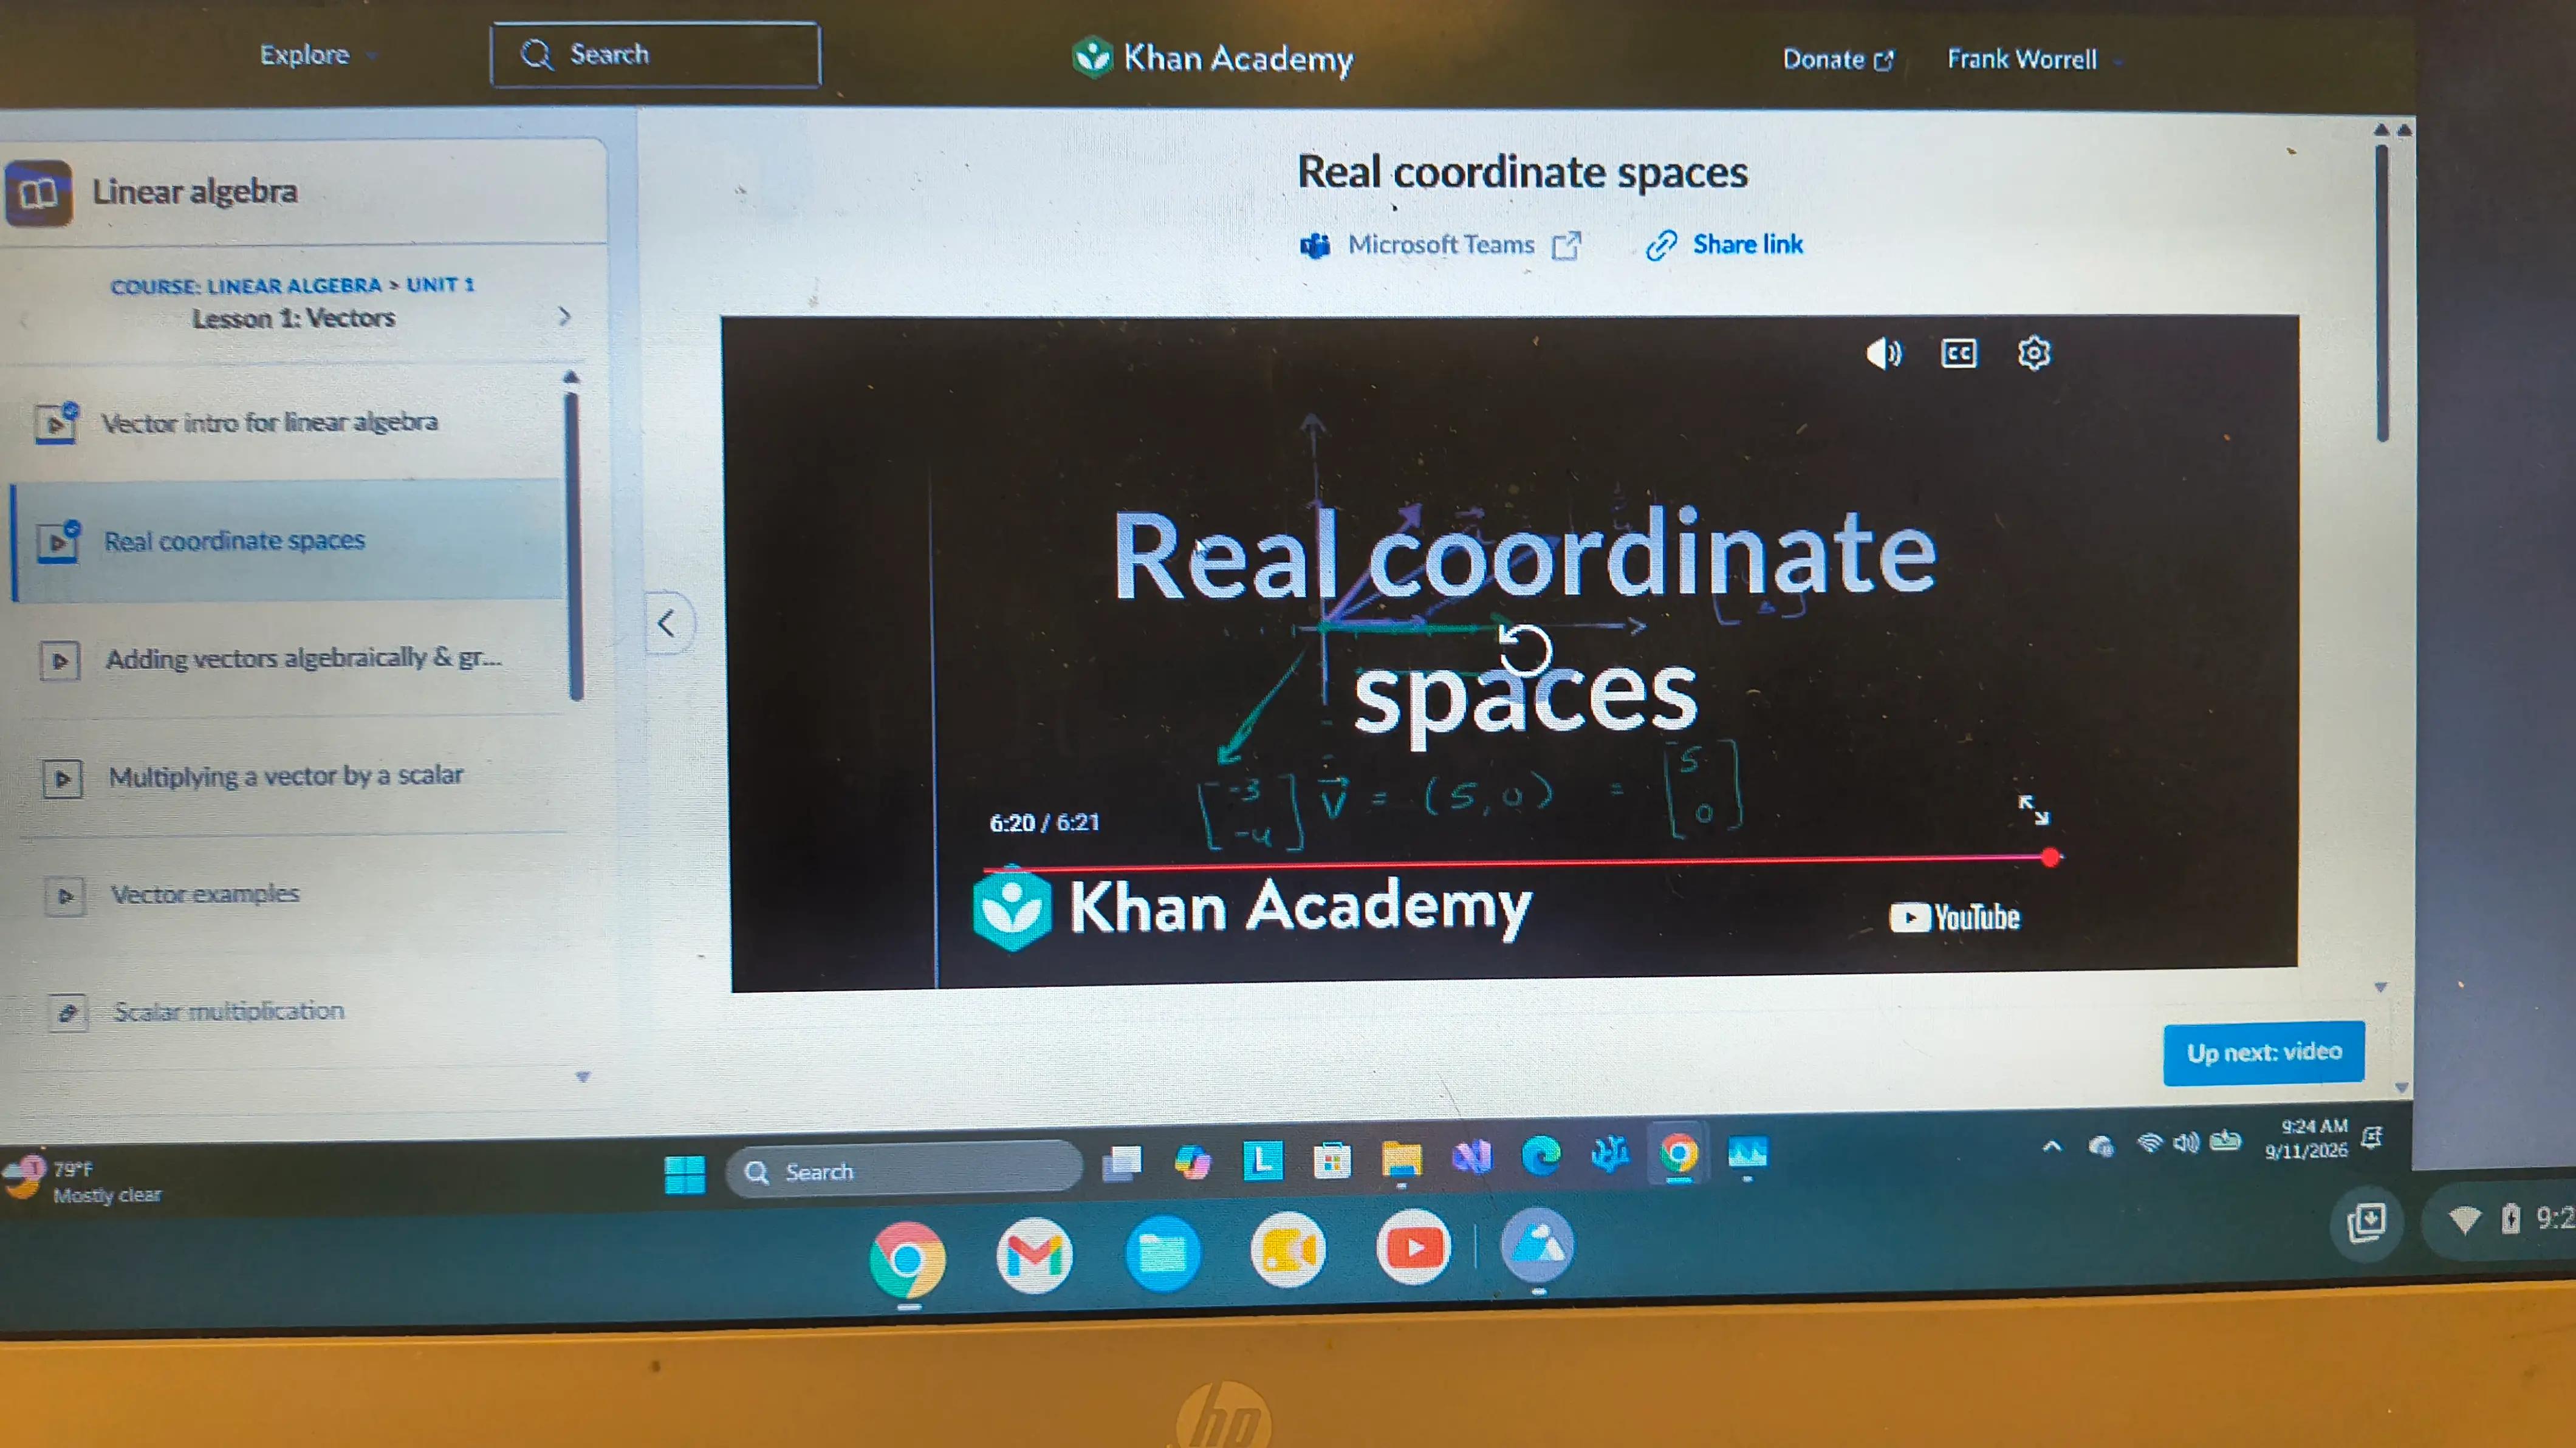
Task: Open the COURSE: LINEAR ALGEBRA breadcrumb
Action: [x=246, y=286]
